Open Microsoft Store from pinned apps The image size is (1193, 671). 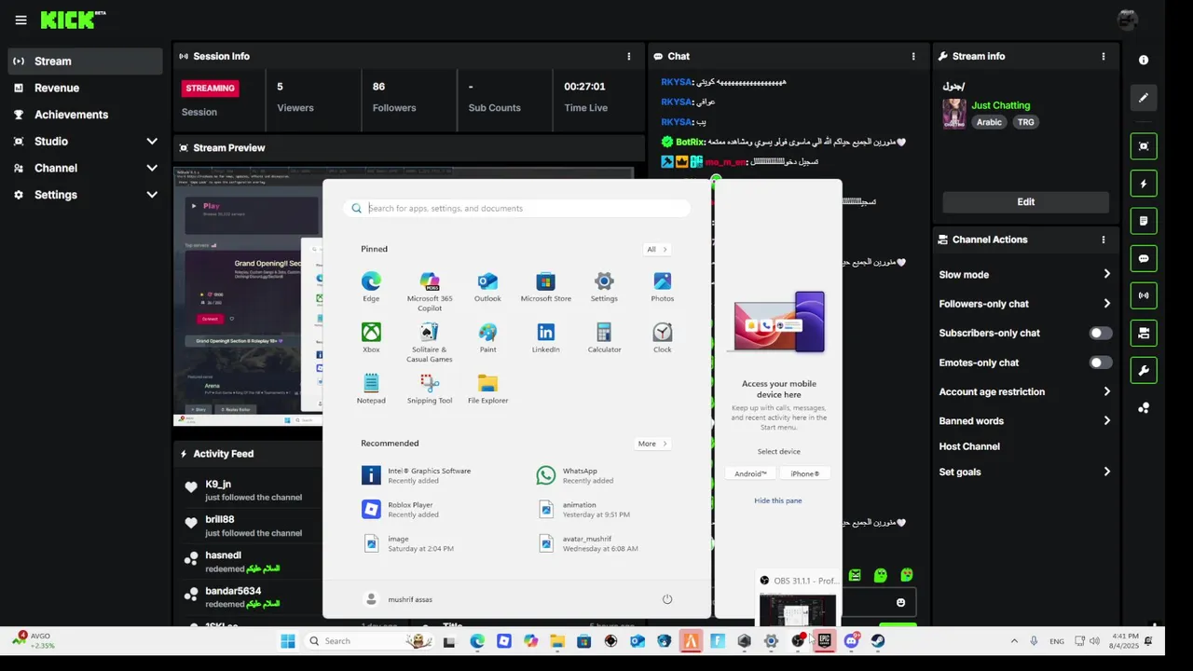point(545,286)
